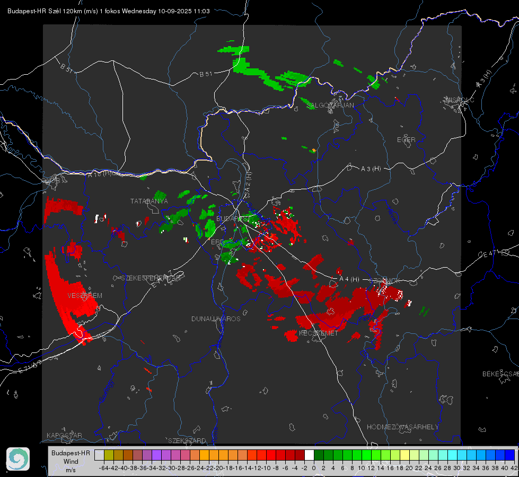Click the '-64' value in the legend
The image size is (519, 477).
[103, 468]
